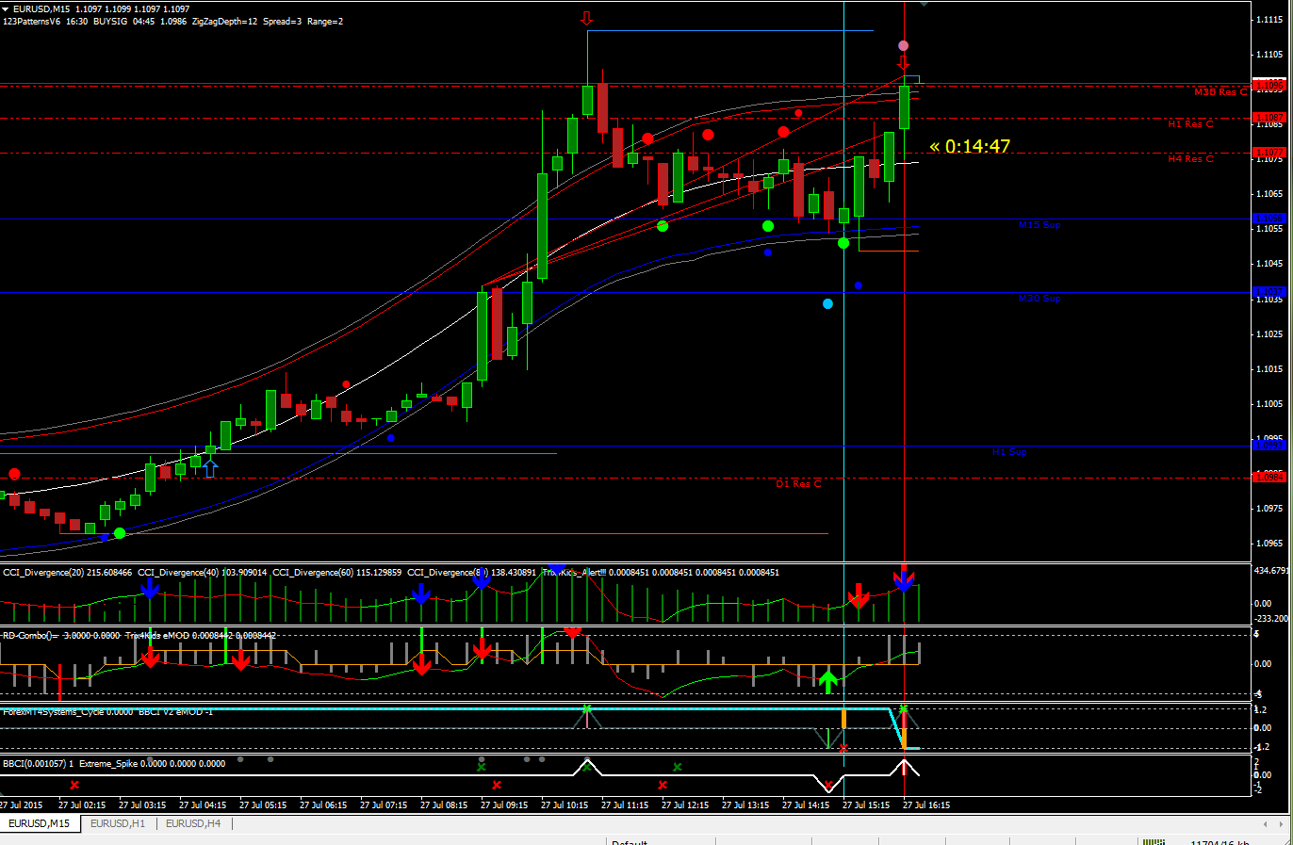Click the small red dot near 27 Jul 06:15
This screenshot has width=1293, height=845.
[346, 384]
